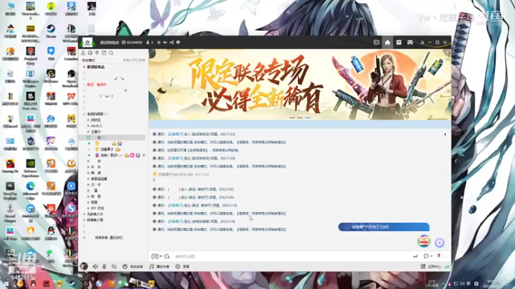Open the Steam desktop shortcut
The height and width of the screenshot is (289, 515).
(x=51, y=31)
